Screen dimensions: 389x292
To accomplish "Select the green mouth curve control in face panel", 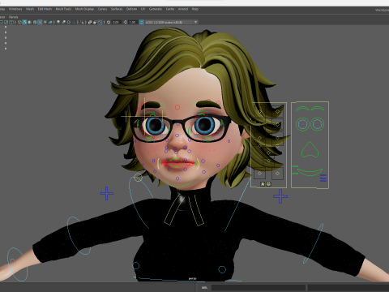I will click(x=310, y=172).
